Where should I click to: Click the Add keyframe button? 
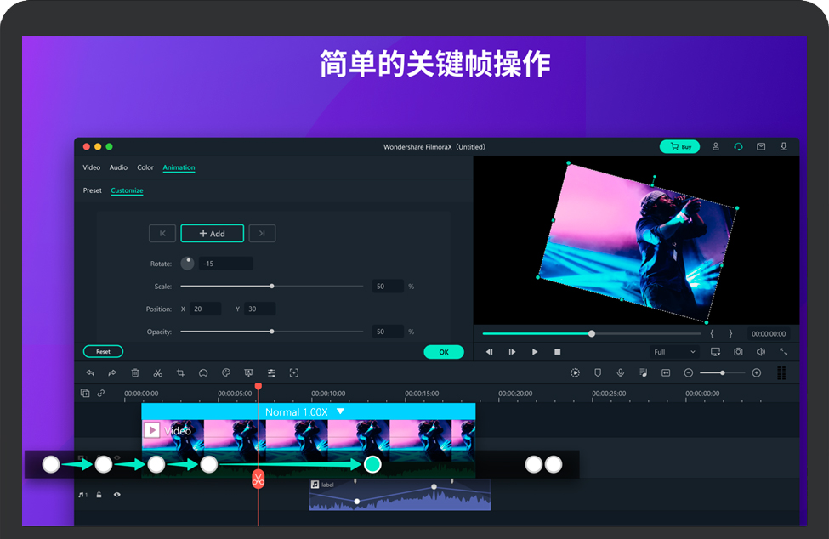click(x=212, y=234)
